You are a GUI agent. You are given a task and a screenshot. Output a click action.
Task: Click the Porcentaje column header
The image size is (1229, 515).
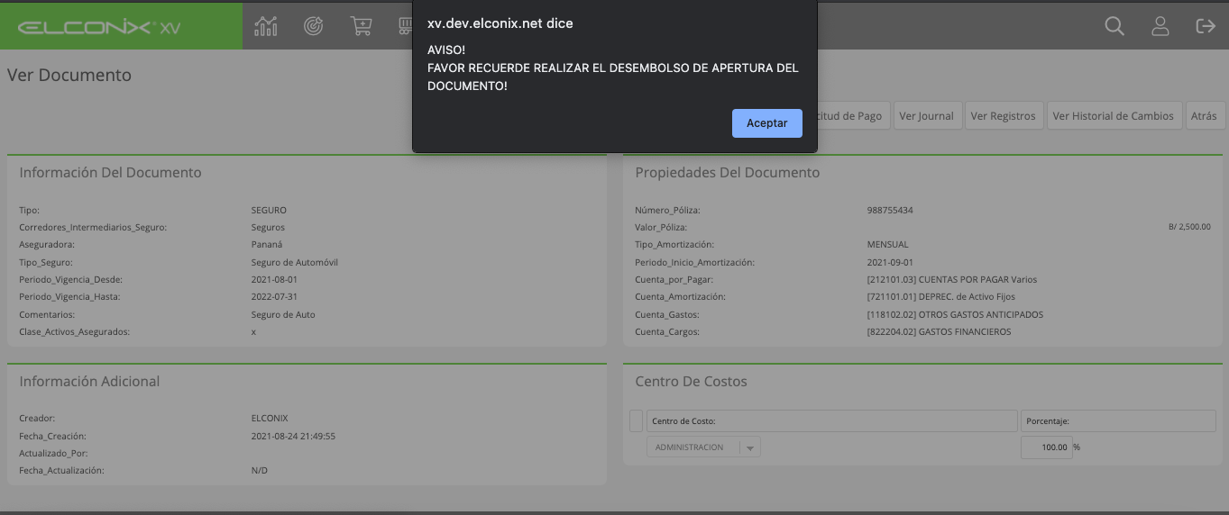coord(1118,421)
